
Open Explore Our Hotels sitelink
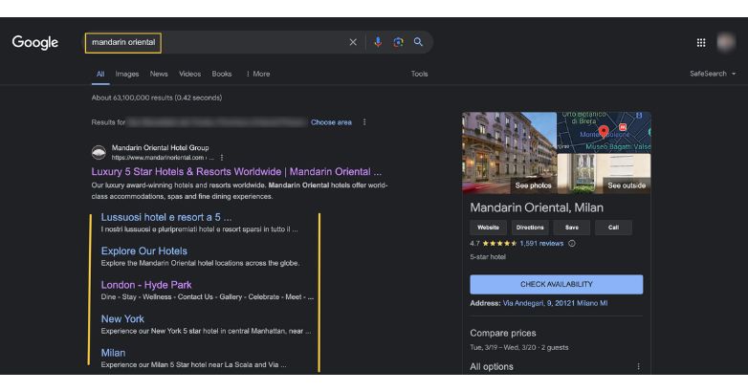click(x=144, y=250)
